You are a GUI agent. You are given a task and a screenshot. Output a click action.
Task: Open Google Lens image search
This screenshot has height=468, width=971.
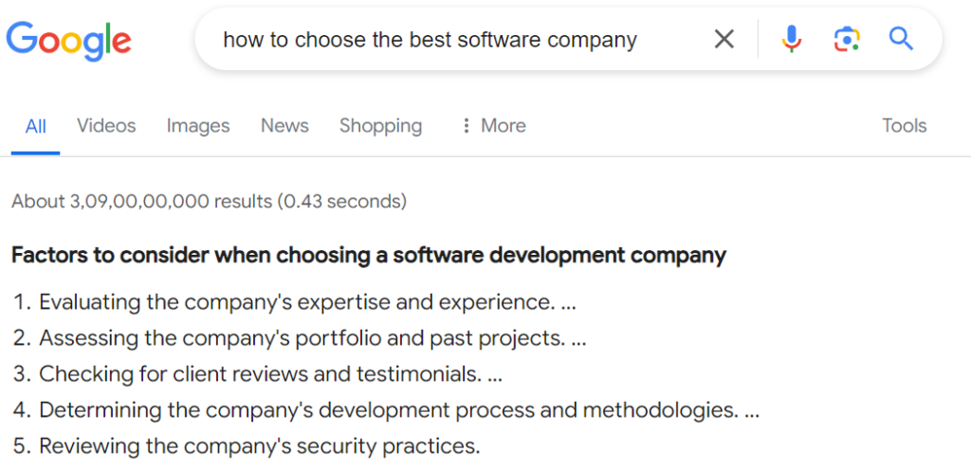click(846, 40)
